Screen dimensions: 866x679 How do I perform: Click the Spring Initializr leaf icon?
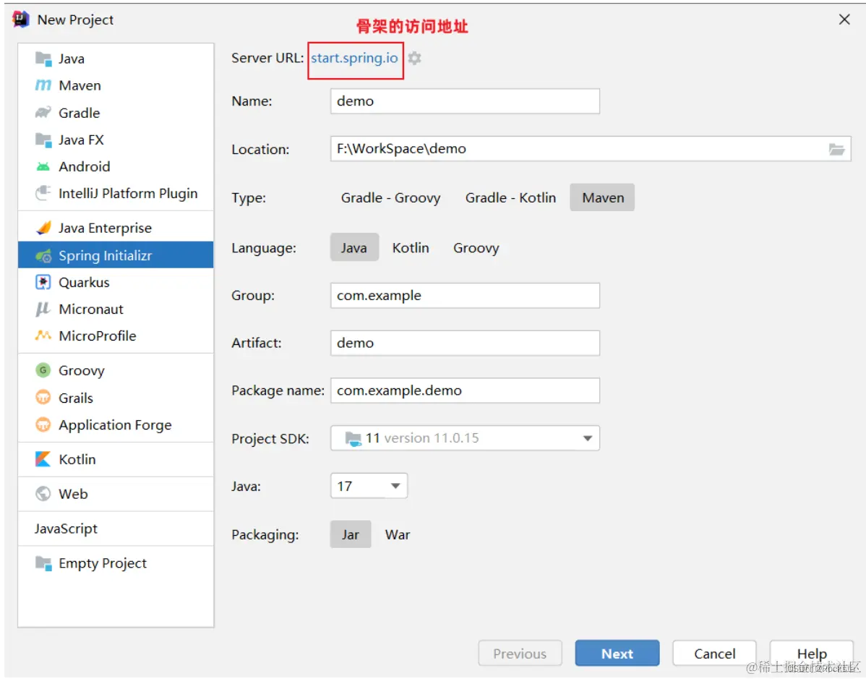coord(43,255)
